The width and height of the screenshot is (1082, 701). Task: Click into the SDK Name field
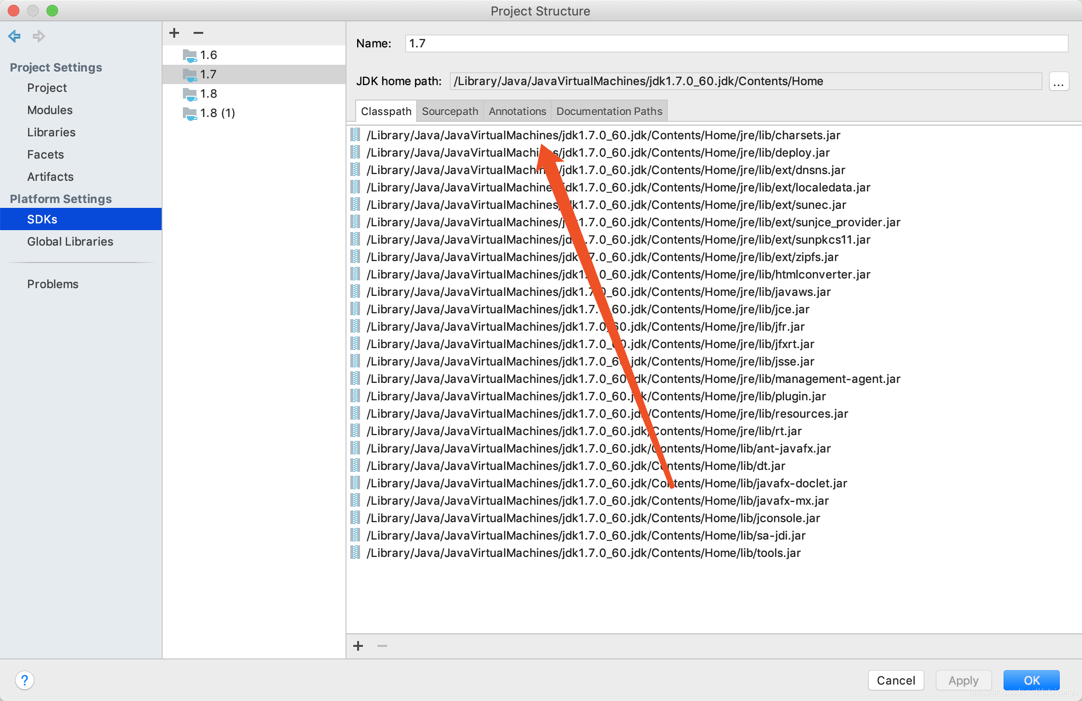[736, 44]
